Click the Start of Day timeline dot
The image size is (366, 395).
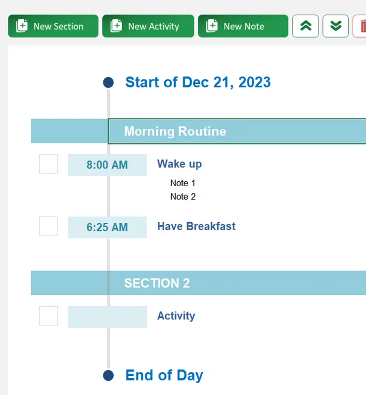pos(108,82)
